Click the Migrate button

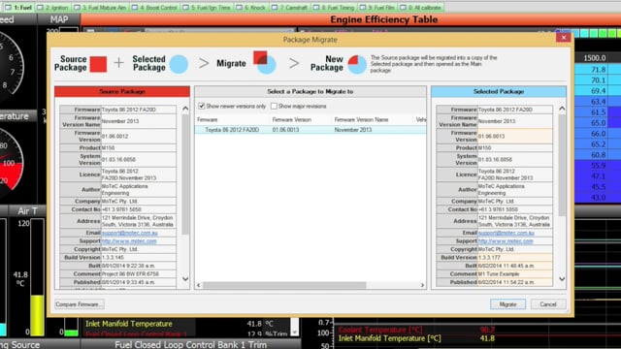point(507,304)
